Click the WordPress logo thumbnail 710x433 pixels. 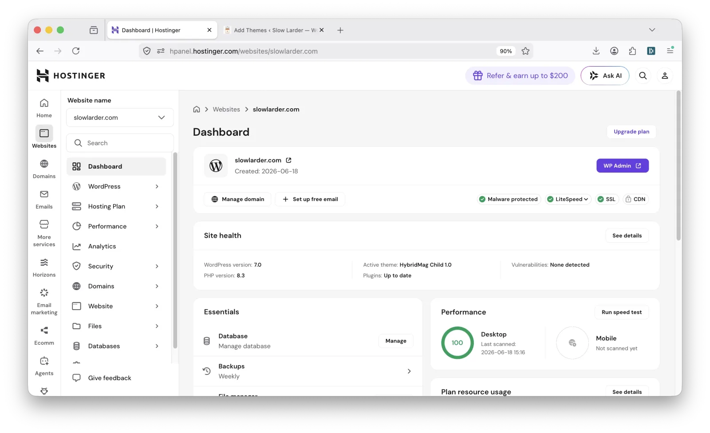tap(216, 165)
